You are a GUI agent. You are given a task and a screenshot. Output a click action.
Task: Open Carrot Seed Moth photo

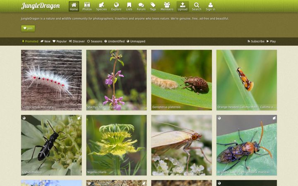182,145
